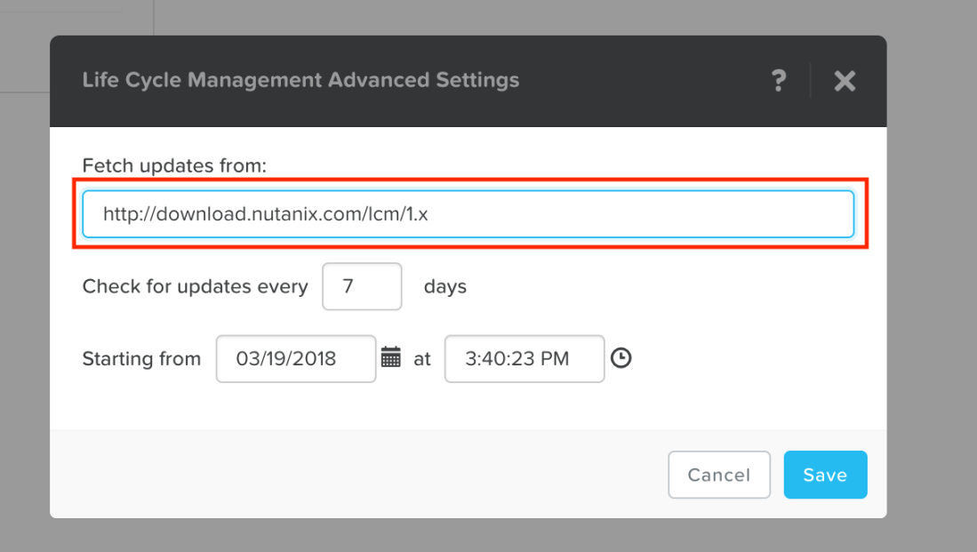Click the "Starting from" label
The width and height of the screenshot is (977, 552).
141,359
